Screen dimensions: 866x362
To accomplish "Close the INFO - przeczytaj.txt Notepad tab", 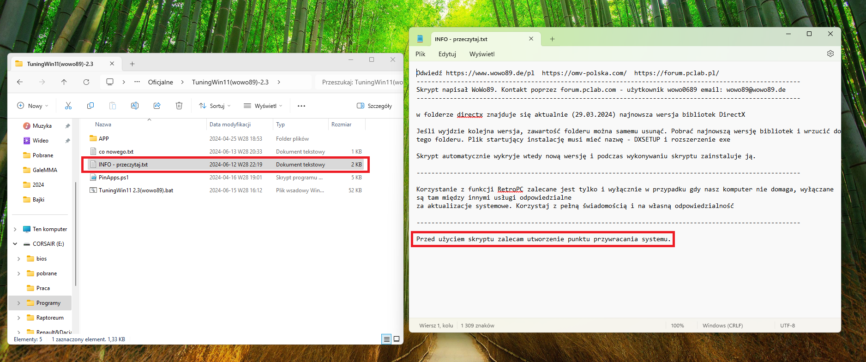I will [531, 39].
